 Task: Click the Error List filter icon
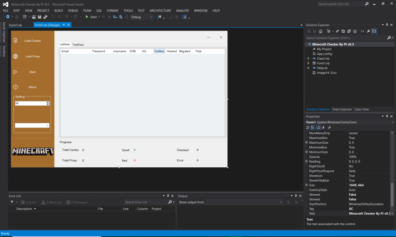pyautogui.click(x=12, y=202)
